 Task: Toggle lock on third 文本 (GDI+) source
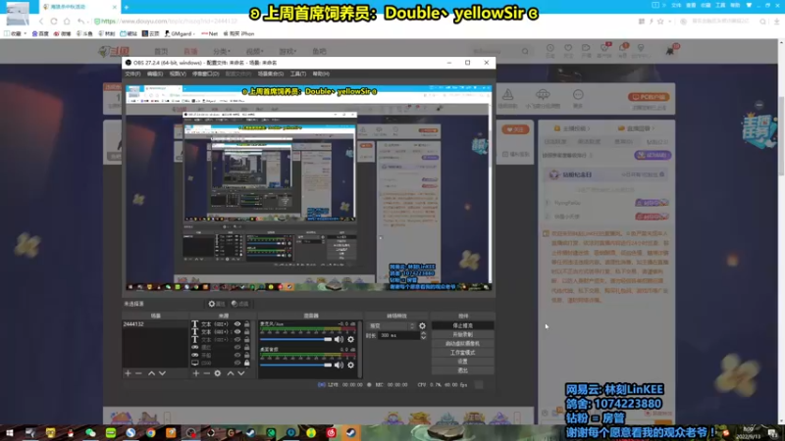pos(247,339)
